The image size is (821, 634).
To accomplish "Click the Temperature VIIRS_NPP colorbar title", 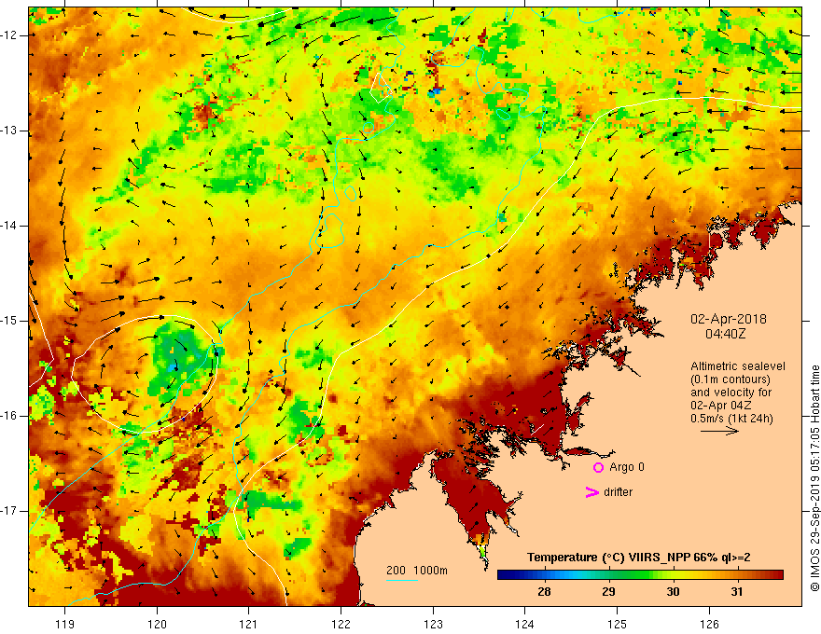I will point(638,558).
